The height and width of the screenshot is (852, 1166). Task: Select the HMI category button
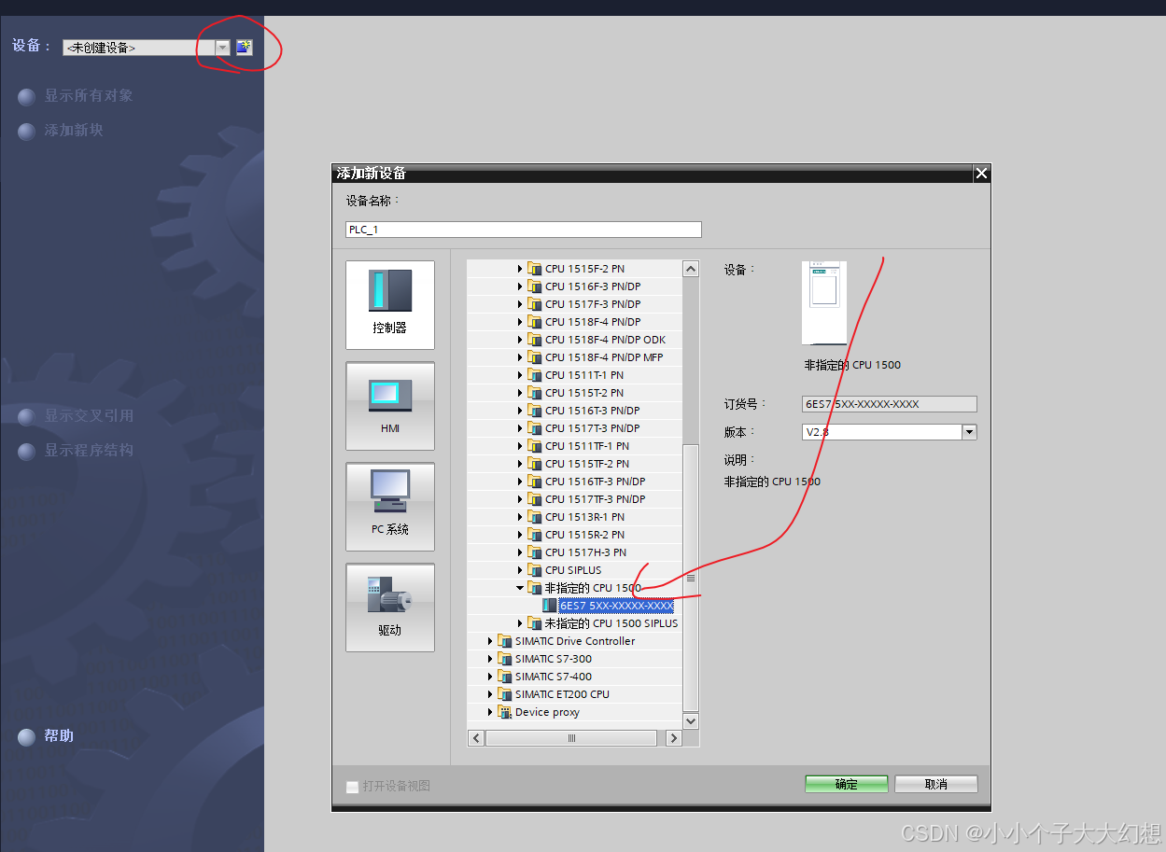pos(390,406)
